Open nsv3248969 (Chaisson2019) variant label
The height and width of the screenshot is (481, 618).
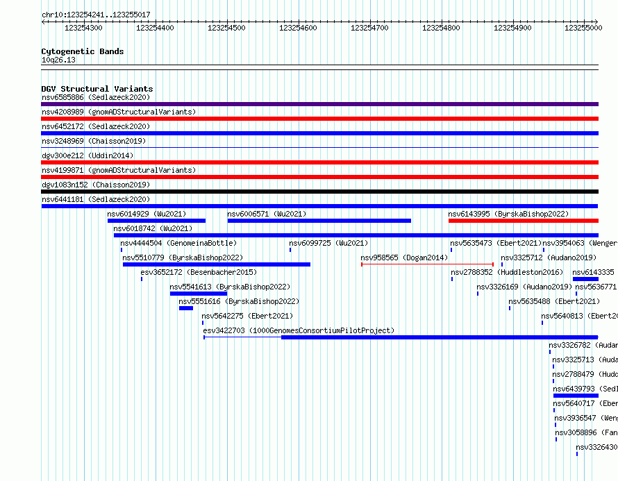94,141
